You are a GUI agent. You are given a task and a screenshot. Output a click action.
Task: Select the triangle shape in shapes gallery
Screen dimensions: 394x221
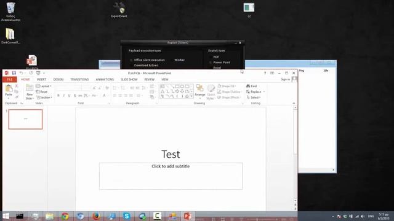click(163, 91)
